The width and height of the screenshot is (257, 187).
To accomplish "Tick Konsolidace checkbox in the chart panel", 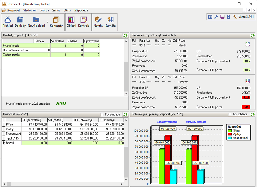I will (230, 115).
